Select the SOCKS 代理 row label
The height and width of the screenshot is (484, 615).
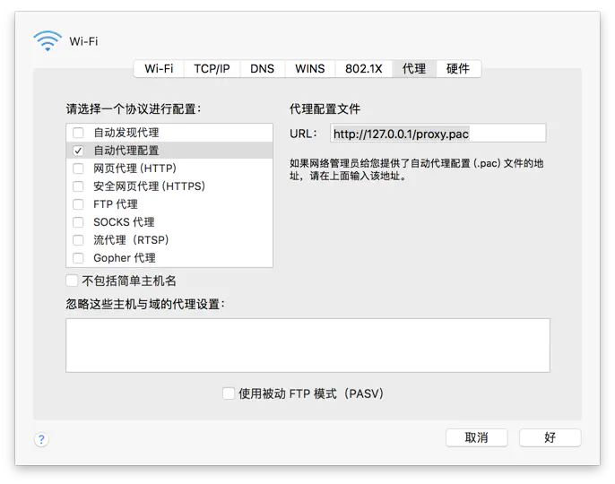click(124, 222)
